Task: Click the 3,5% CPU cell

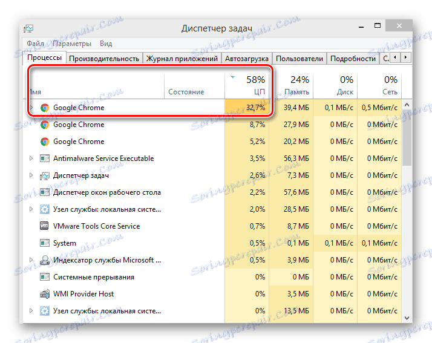Action: [x=247, y=158]
